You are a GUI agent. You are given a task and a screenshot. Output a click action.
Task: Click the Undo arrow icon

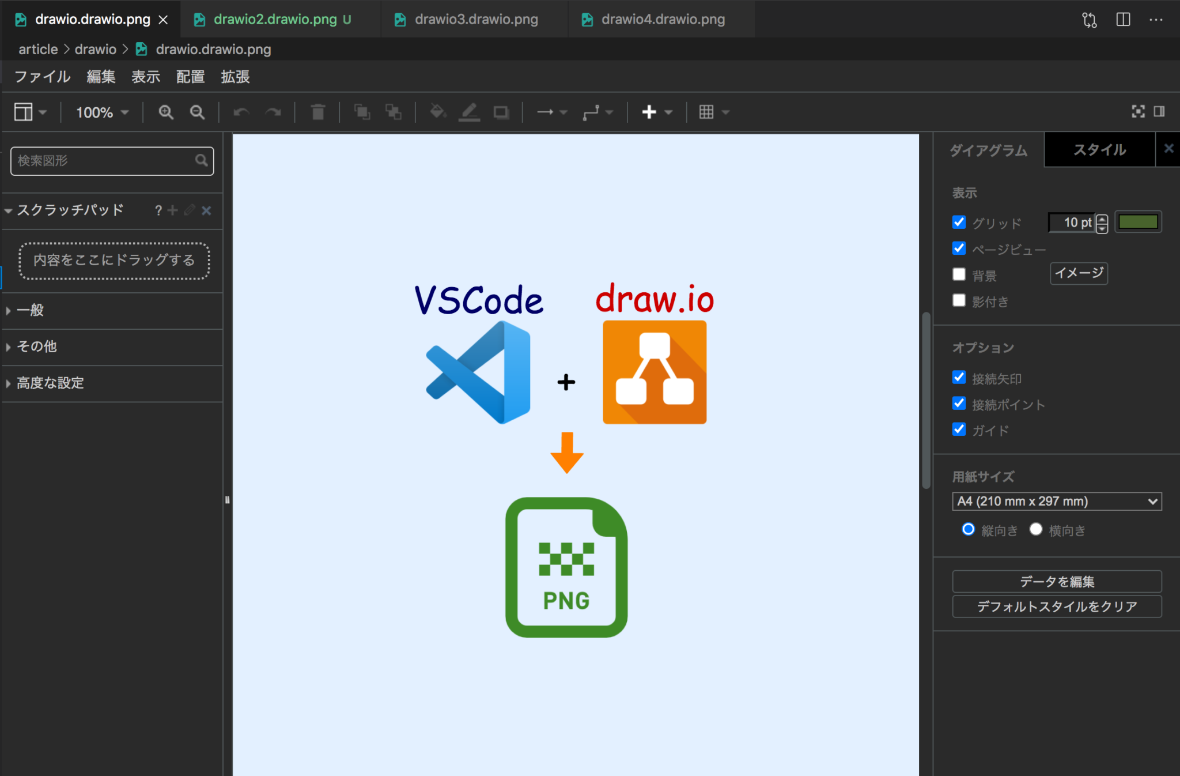tap(240, 112)
